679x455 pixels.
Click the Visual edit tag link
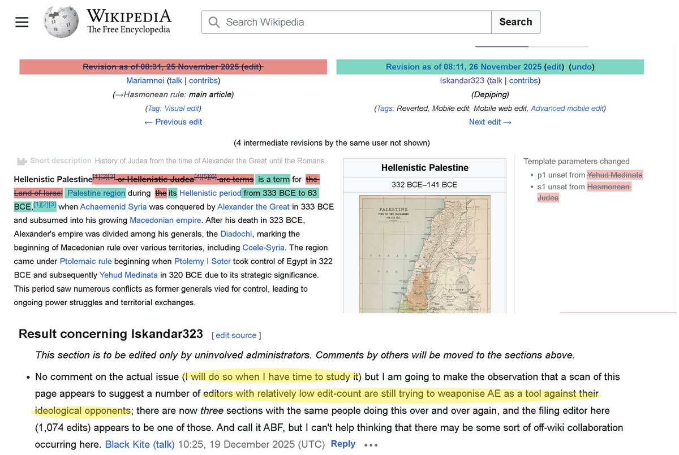coord(181,108)
